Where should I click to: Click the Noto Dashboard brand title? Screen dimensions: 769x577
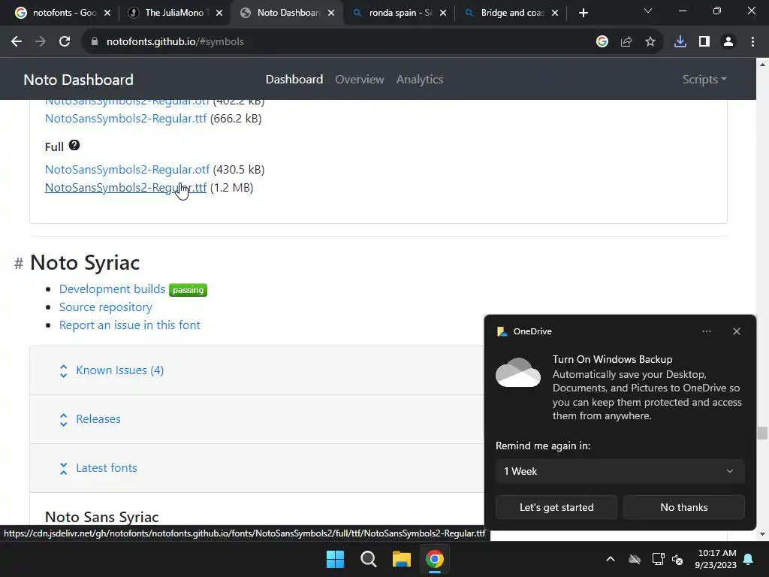tap(78, 80)
